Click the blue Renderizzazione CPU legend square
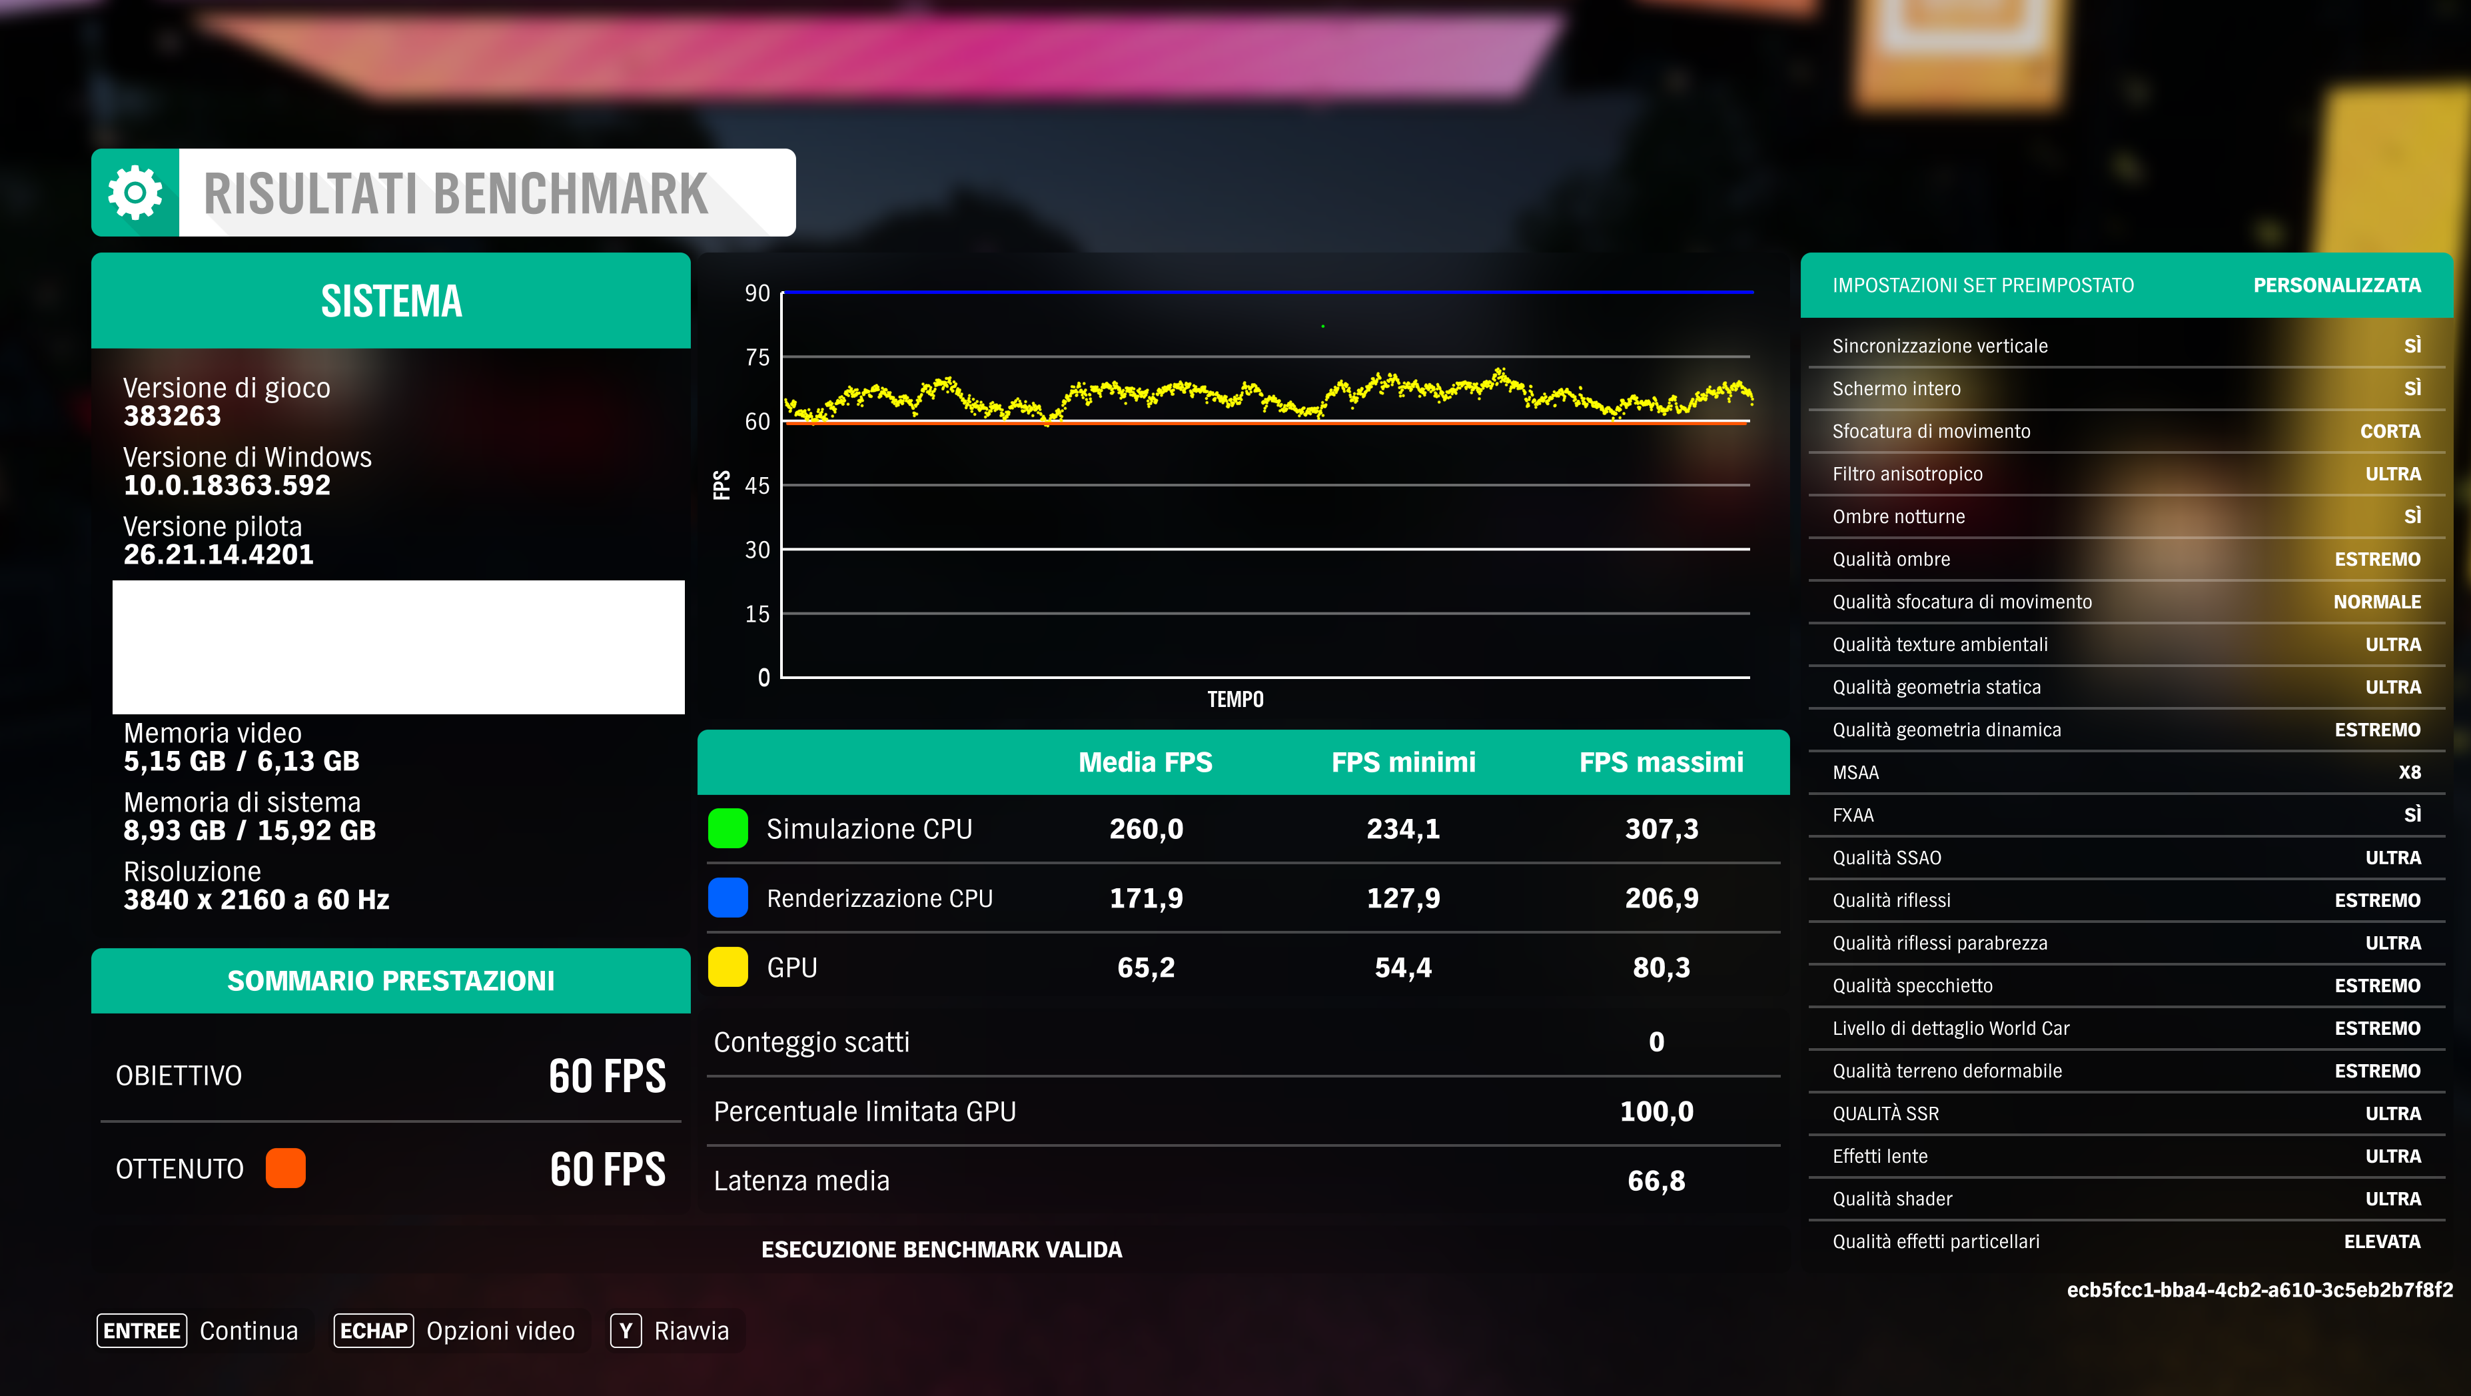The image size is (2471, 1396). [727, 897]
